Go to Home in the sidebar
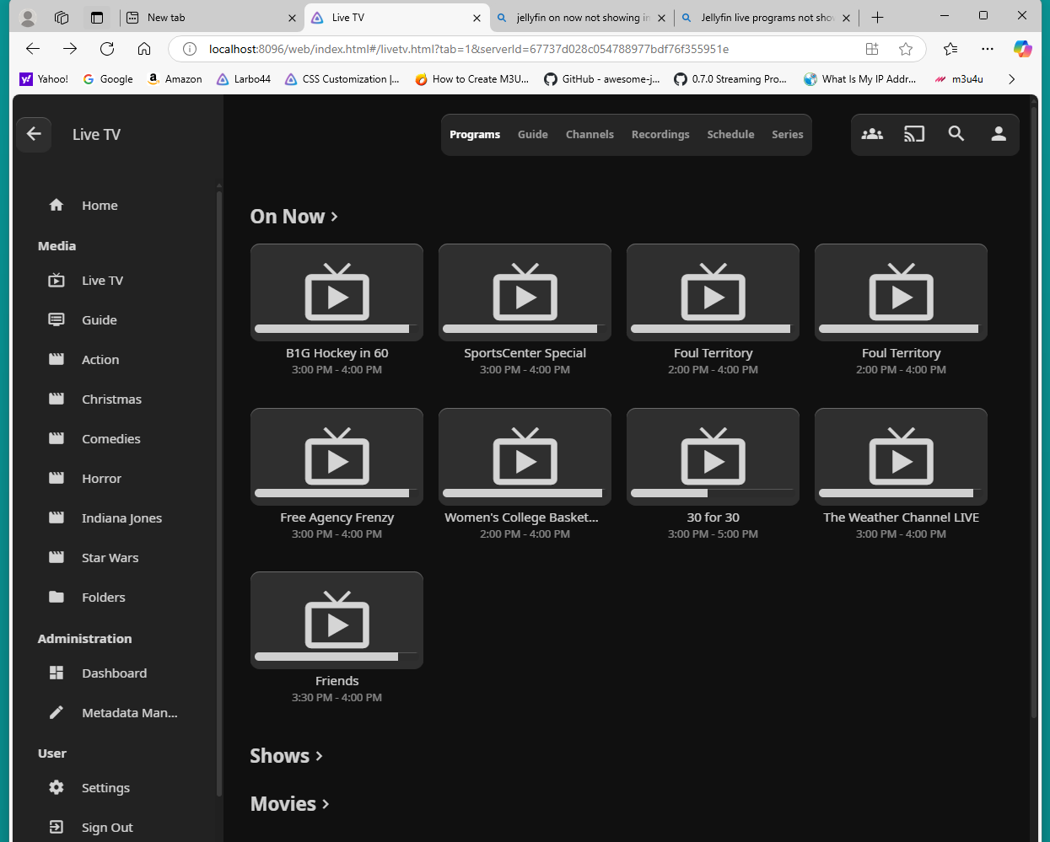 (x=100, y=206)
